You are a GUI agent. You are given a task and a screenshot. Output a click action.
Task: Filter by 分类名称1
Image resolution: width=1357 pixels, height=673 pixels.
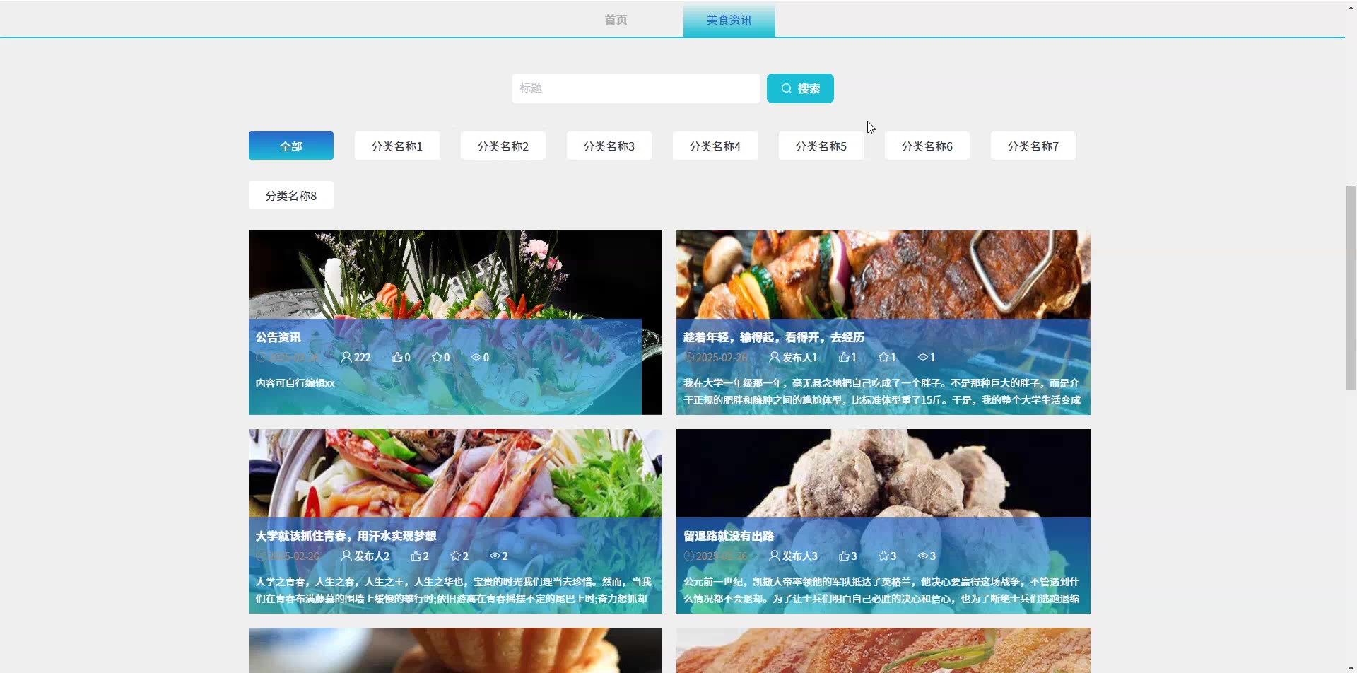pos(397,146)
